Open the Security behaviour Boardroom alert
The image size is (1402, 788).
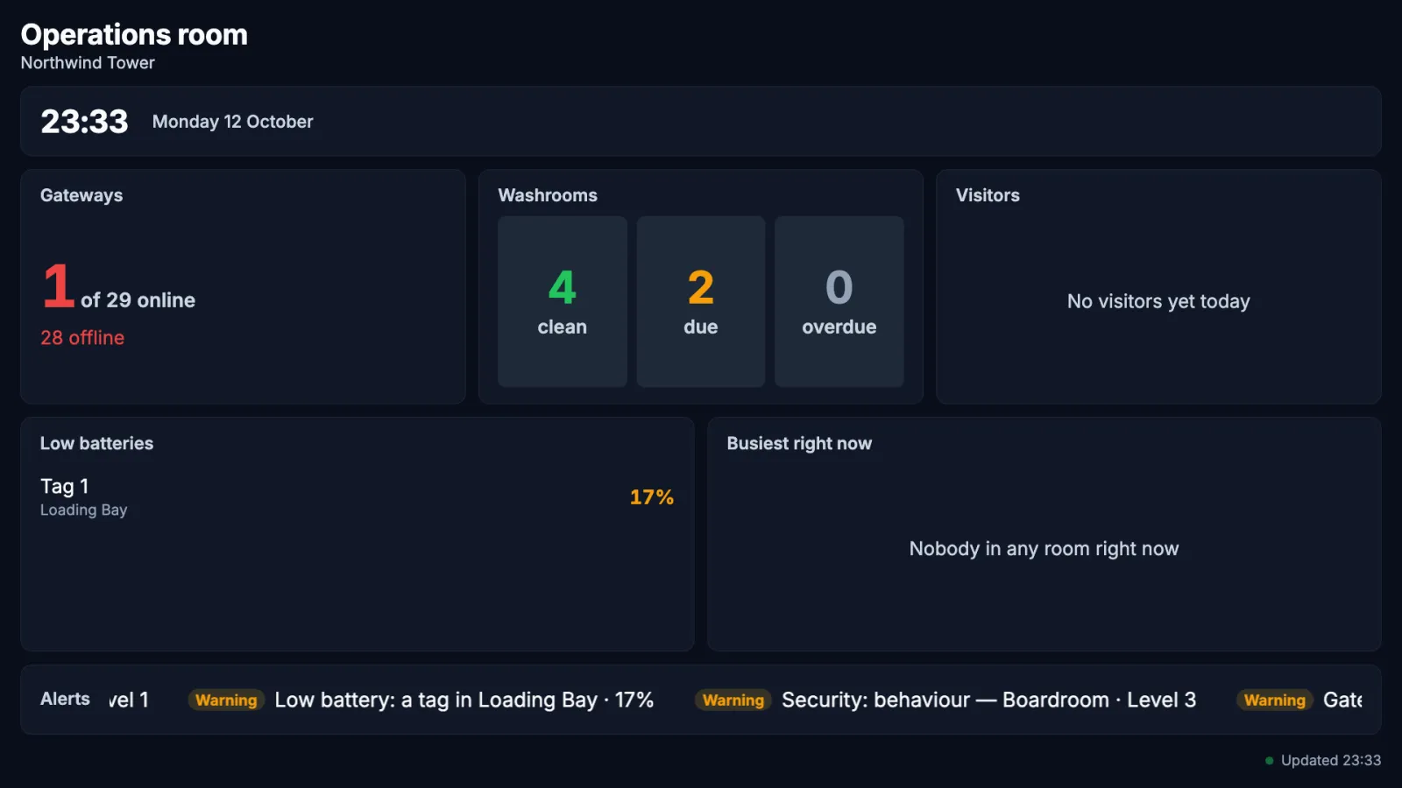[x=988, y=700]
